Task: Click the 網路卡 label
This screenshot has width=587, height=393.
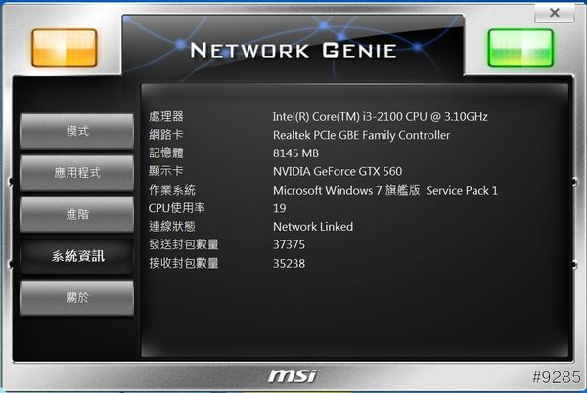Action: 166,135
